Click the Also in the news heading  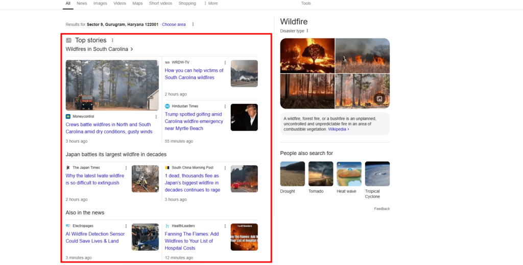85,213
